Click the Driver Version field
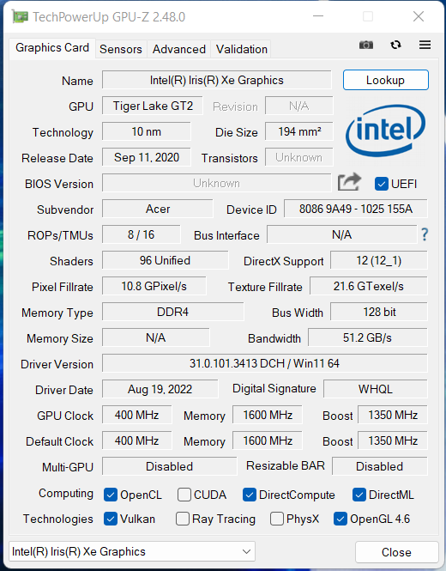Viewport: 446px width, 571px height. (x=264, y=363)
